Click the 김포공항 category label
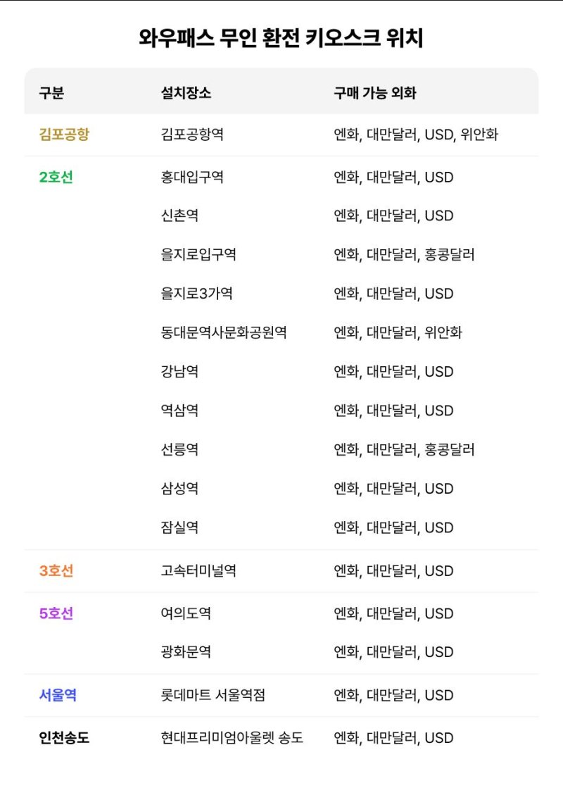This screenshot has height=788, width=563. pos(64,135)
